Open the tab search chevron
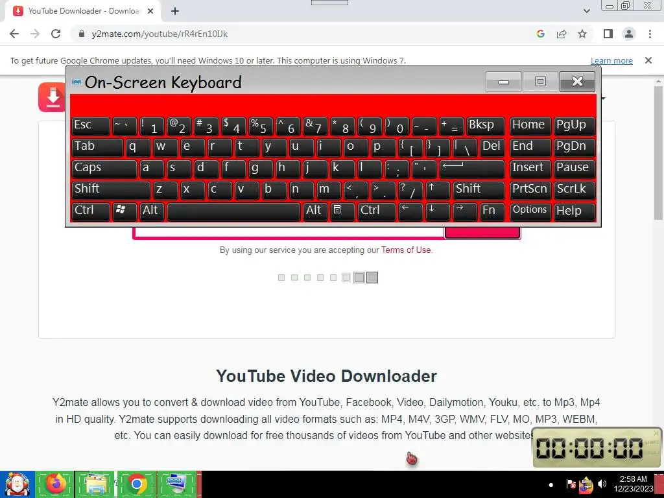This screenshot has width=664, height=498. click(x=586, y=11)
